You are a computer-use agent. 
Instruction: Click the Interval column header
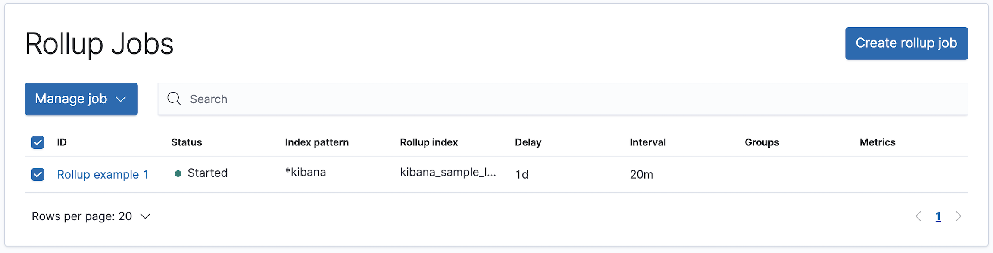point(648,142)
